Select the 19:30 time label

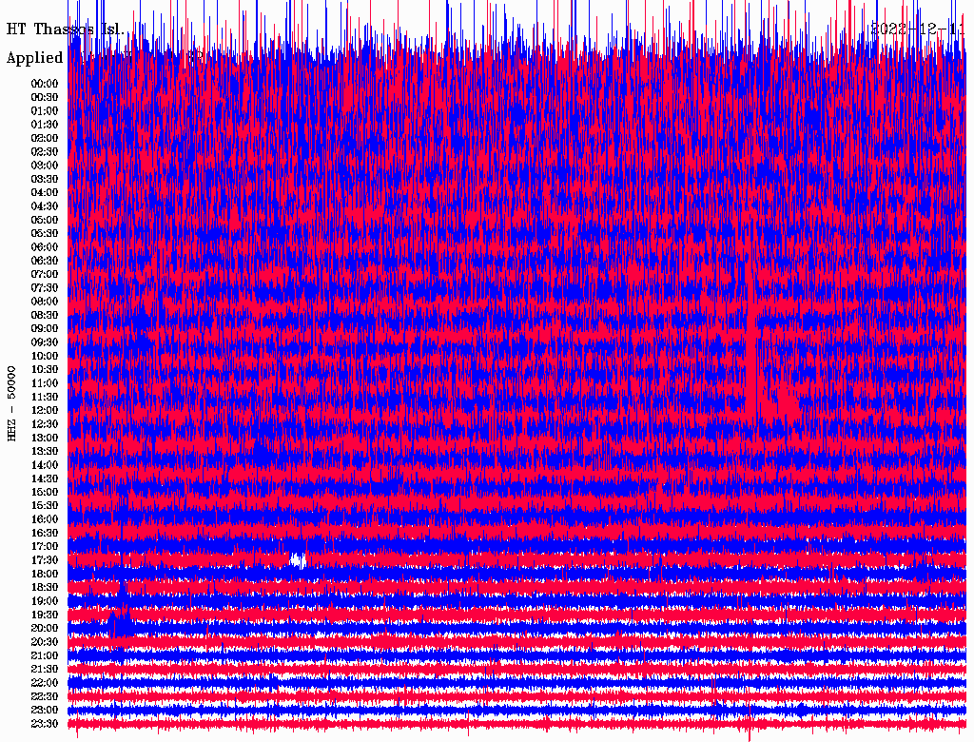click(x=45, y=615)
